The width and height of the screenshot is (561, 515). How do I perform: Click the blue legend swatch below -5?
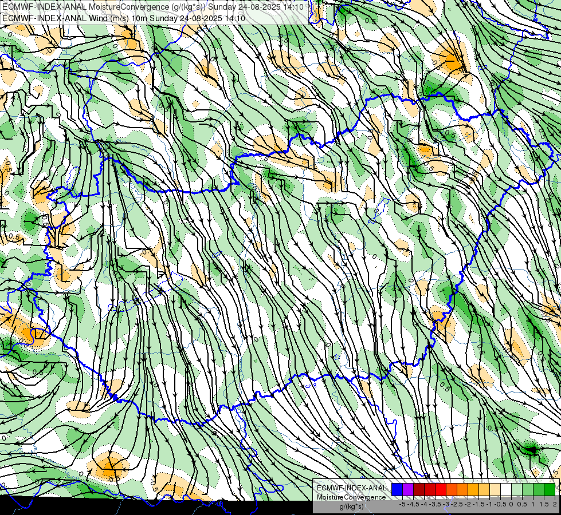tap(397, 490)
